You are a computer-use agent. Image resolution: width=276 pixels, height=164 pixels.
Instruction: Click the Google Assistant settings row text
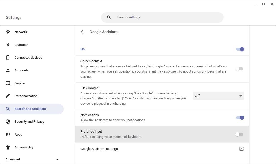coord(99,149)
